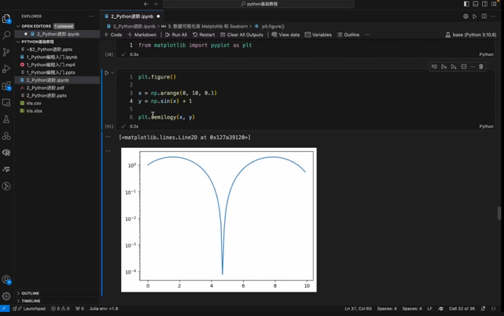Execute cell and below icon
This screenshot has width=504, height=316.
click(454, 67)
